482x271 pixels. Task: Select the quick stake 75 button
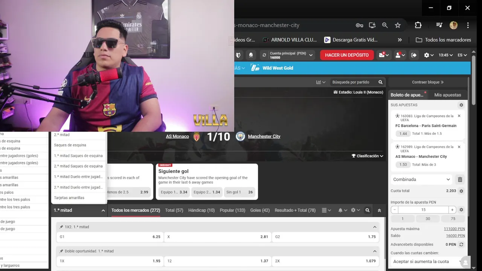point(453,219)
